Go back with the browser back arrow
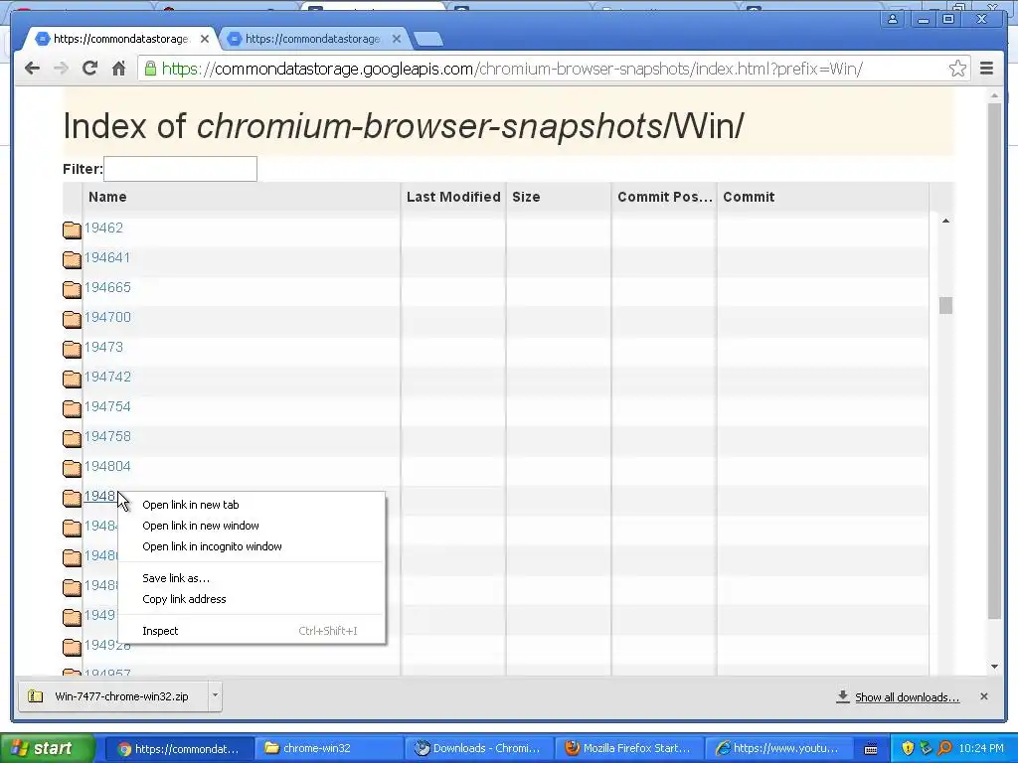This screenshot has height=763, width=1018. point(32,69)
